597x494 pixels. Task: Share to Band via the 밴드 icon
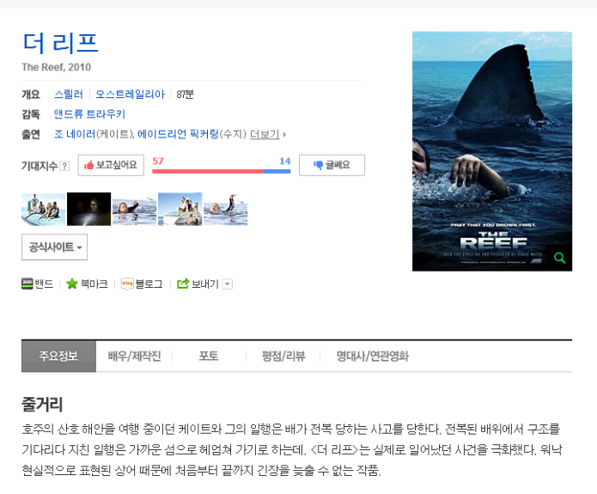point(27,284)
